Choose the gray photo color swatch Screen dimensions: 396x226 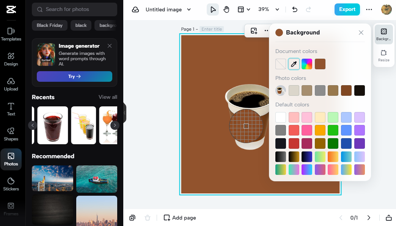320,90
